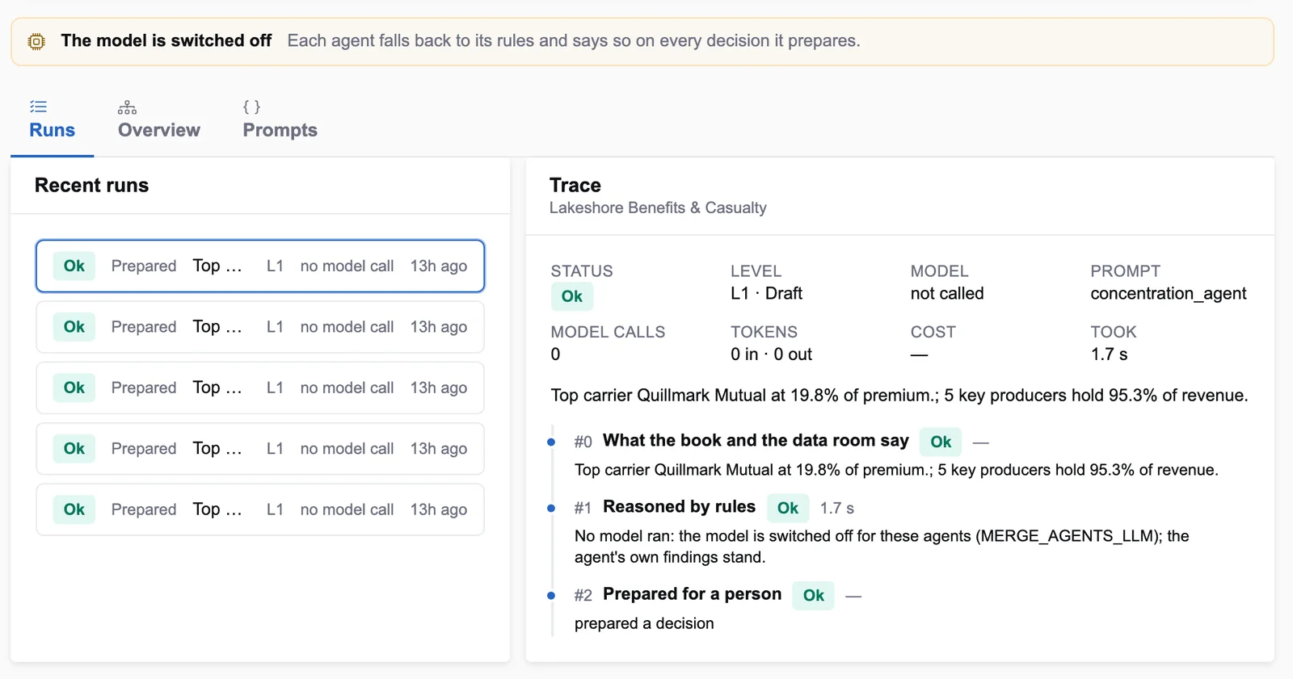The image size is (1293, 679).
Task: Click the Ok status badge under STATUS
Action: tap(572, 296)
